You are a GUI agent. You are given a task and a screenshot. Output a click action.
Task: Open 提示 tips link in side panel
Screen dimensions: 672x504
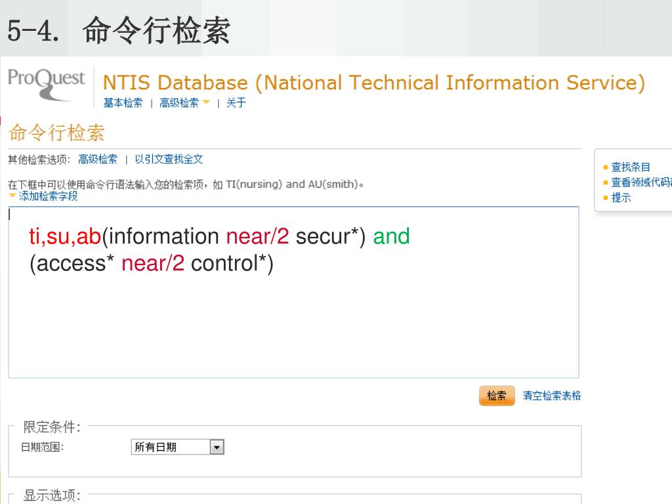click(621, 198)
